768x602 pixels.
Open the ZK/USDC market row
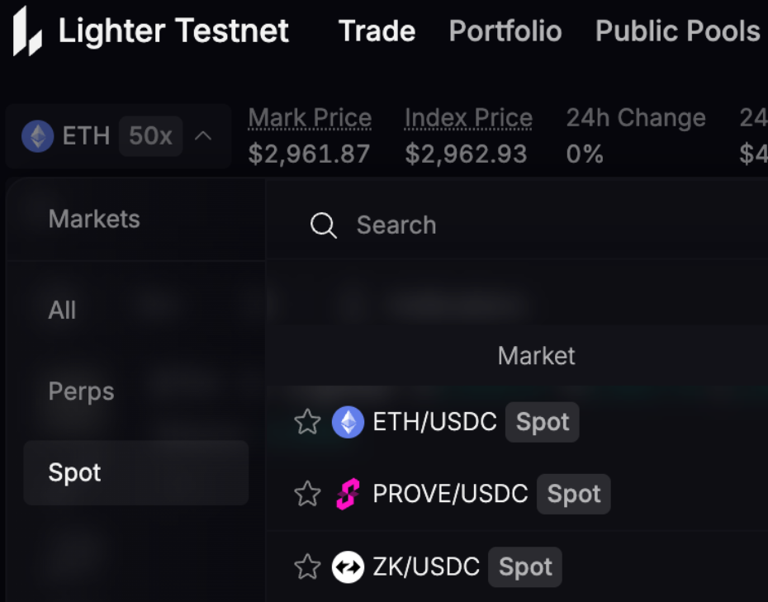tap(426, 567)
